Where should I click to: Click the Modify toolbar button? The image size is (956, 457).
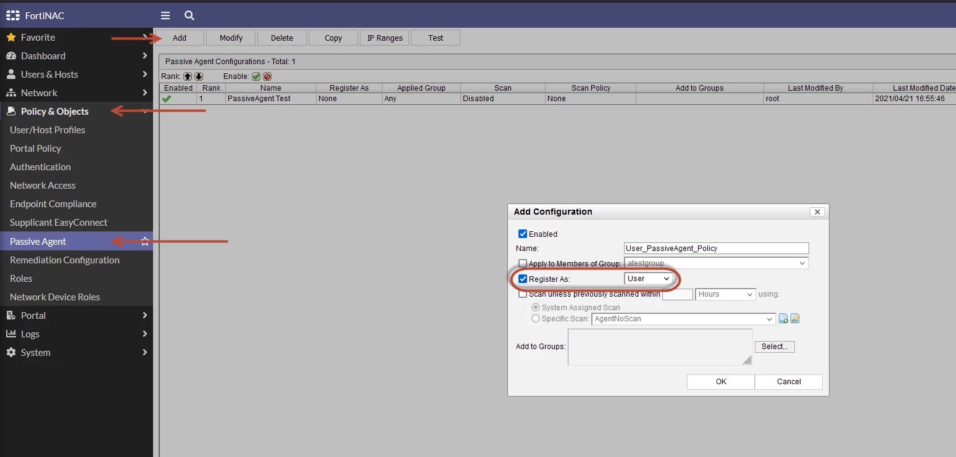pos(231,38)
